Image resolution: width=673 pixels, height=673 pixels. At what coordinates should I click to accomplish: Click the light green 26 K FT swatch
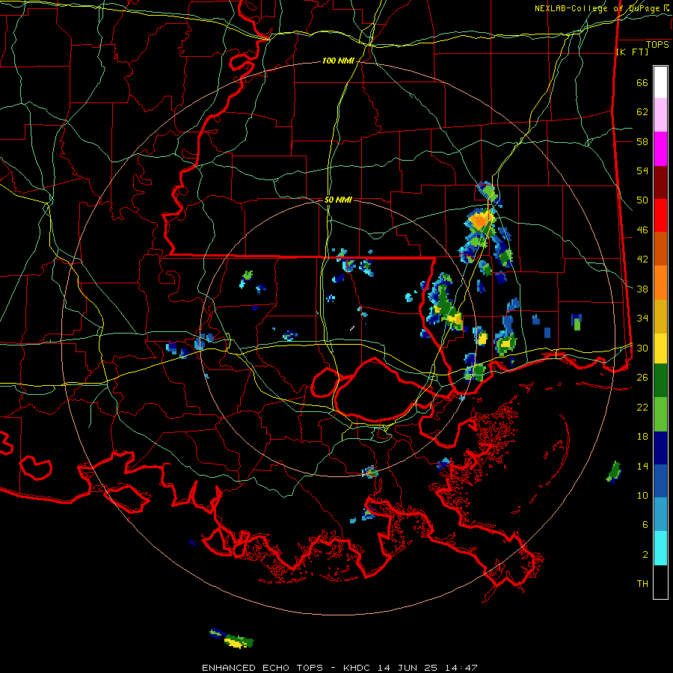[660, 414]
